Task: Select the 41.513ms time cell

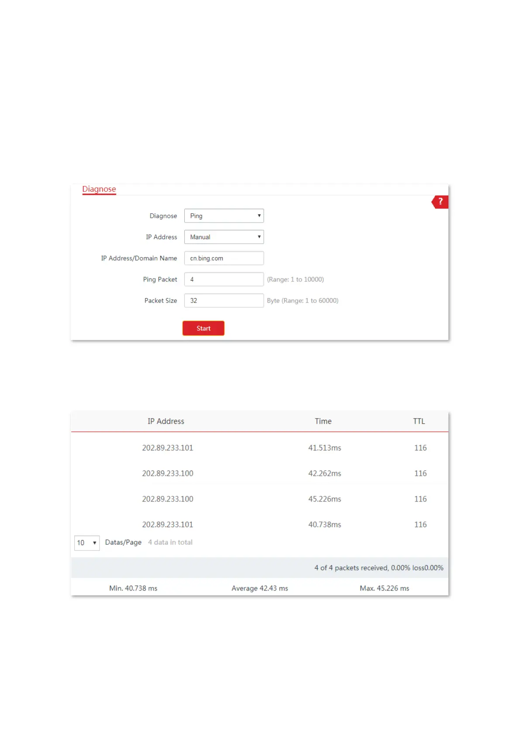Action: 325,448
